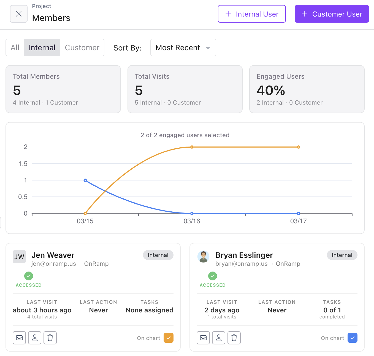Viewport: 374px width, 356px height.
Task: Expand sorting options next to Sort By
Action: [208, 47]
